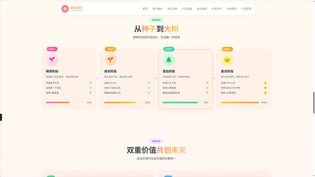Click the star in 星光阶段's third task row

tap(265, 93)
